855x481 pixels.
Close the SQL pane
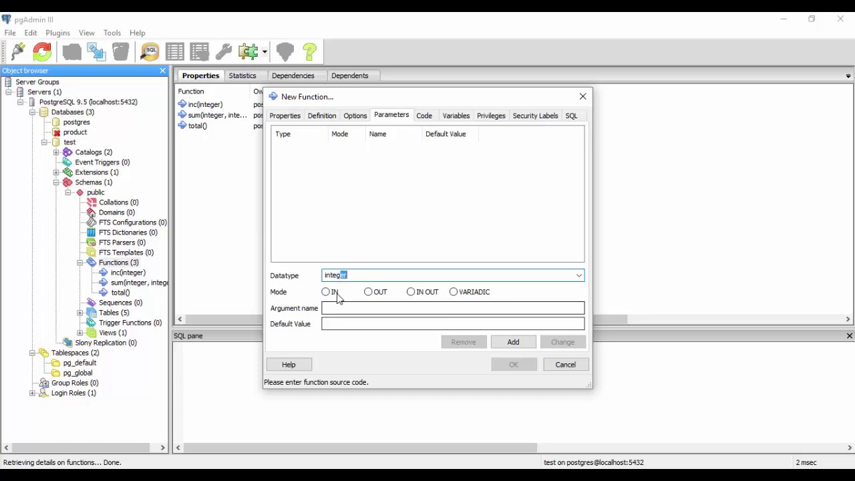point(849,336)
